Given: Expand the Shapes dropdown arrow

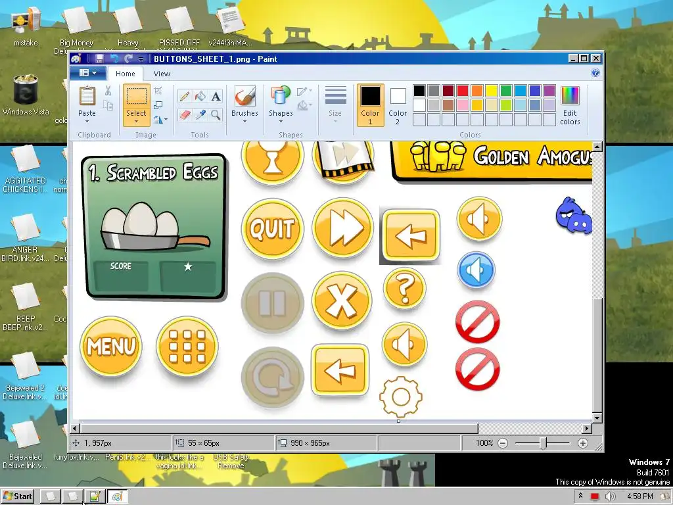Looking at the screenshot, I should pyautogui.click(x=281, y=122).
